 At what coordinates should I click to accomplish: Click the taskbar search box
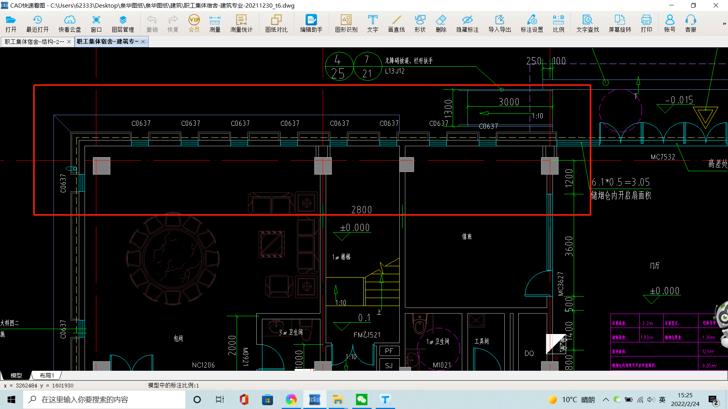(x=105, y=400)
